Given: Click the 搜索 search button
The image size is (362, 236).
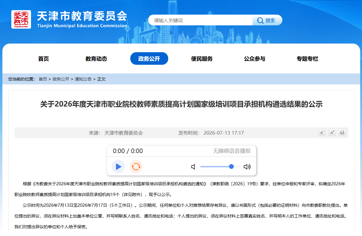Looking at the screenshot, I should click(x=267, y=20).
